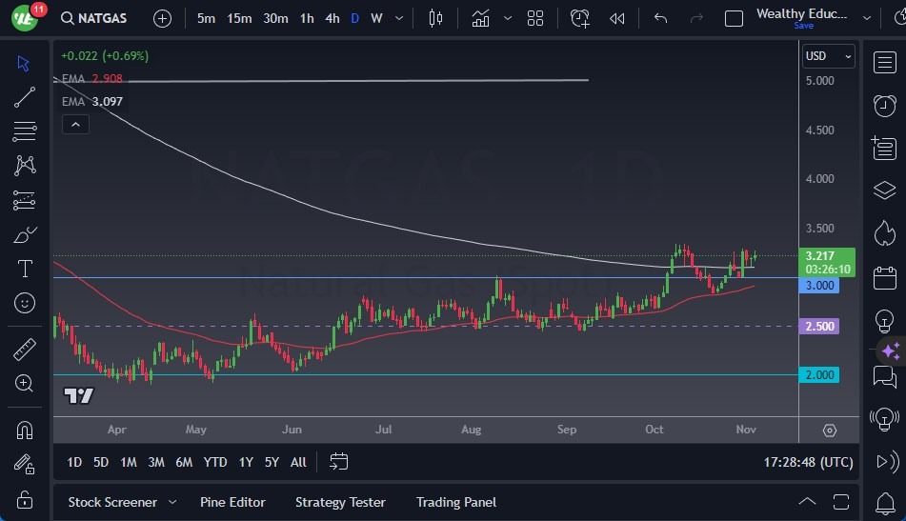
Task: Expand the USD currency dropdown
Action: 829,56
